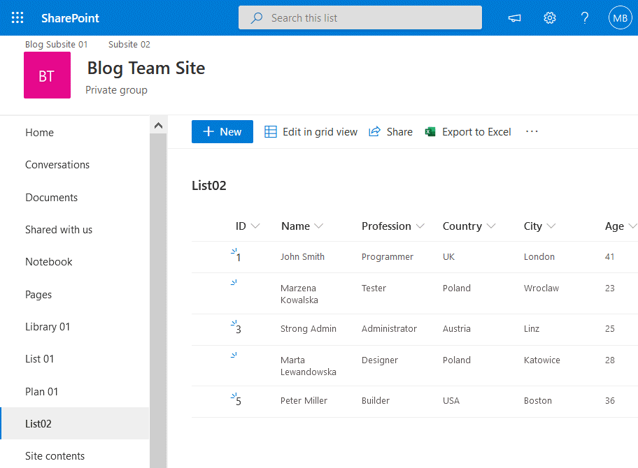Navigate to Site contents
This screenshot has height=468, width=638.
55,455
